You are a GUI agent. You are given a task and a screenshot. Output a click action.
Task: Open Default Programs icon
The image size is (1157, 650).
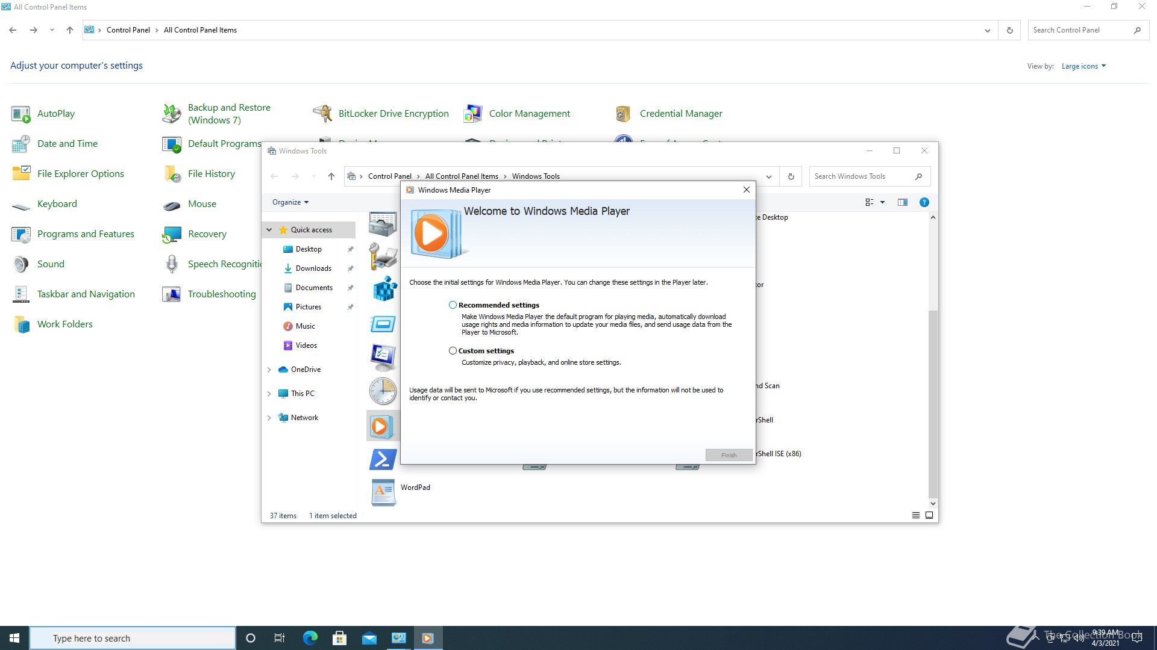point(172,144)
